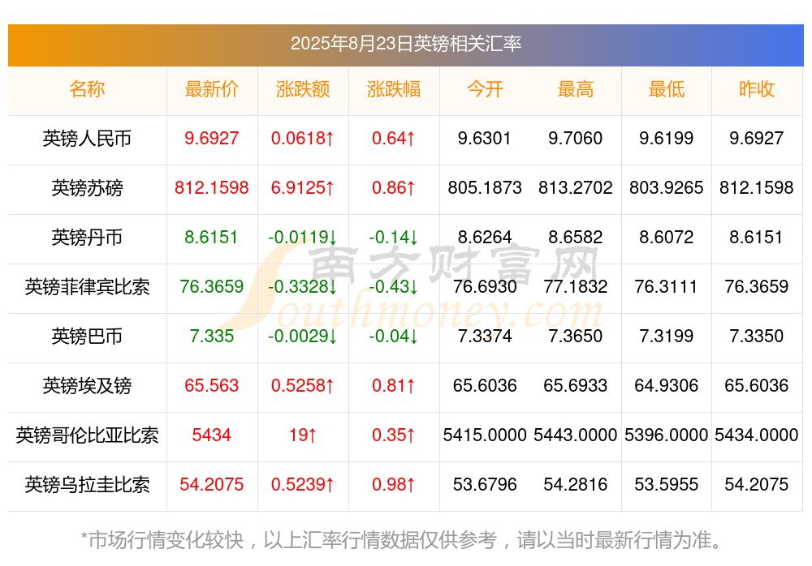
Task: Select the 最高 column header
Action: 576,89
